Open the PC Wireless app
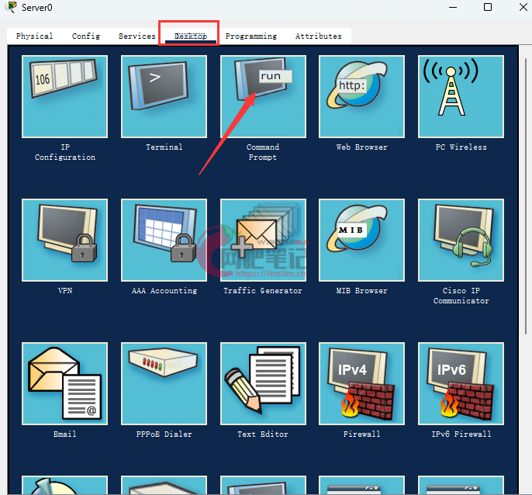The height and width of the screenshot is (495, 532). click(x=461, y=97)
